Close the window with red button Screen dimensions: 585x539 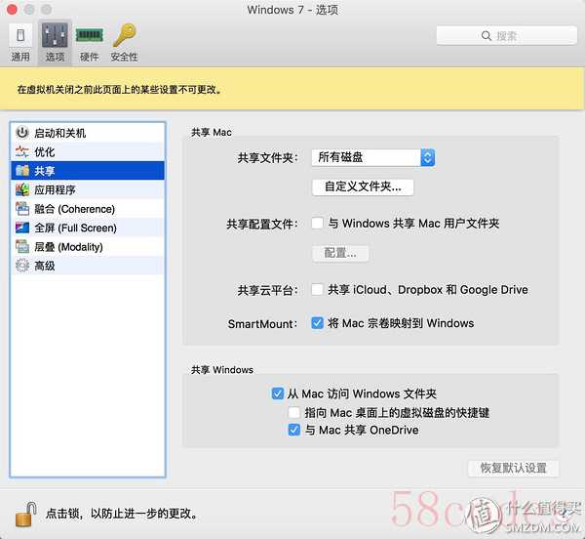click(x=12, y=10)
